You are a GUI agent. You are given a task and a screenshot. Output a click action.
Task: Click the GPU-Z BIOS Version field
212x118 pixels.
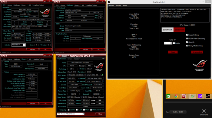click(84, 75)
